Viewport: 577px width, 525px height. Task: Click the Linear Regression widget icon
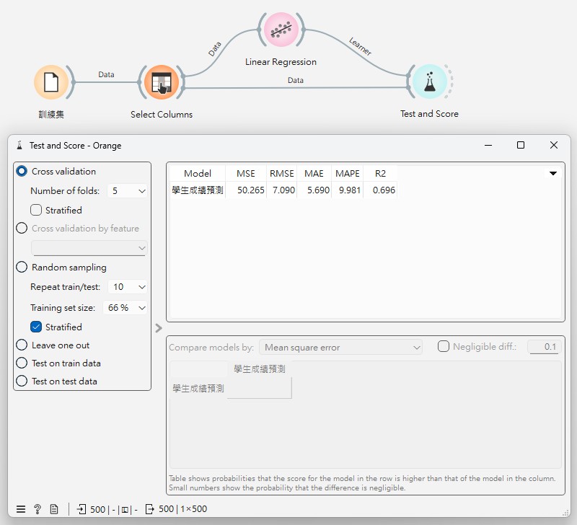click(x=281, y=30)
